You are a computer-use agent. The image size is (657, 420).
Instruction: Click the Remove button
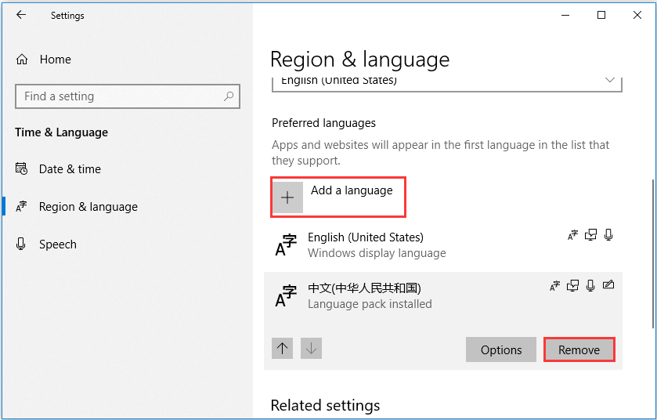pos(579,349)
